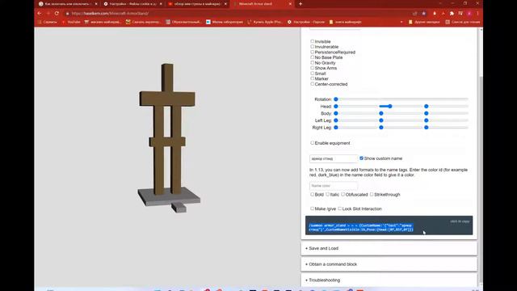The width and height of the screenshot is (517, 291).
Task: Open the 'книги майнкрафт' bookmark
Action: click(x=345, y=22)
